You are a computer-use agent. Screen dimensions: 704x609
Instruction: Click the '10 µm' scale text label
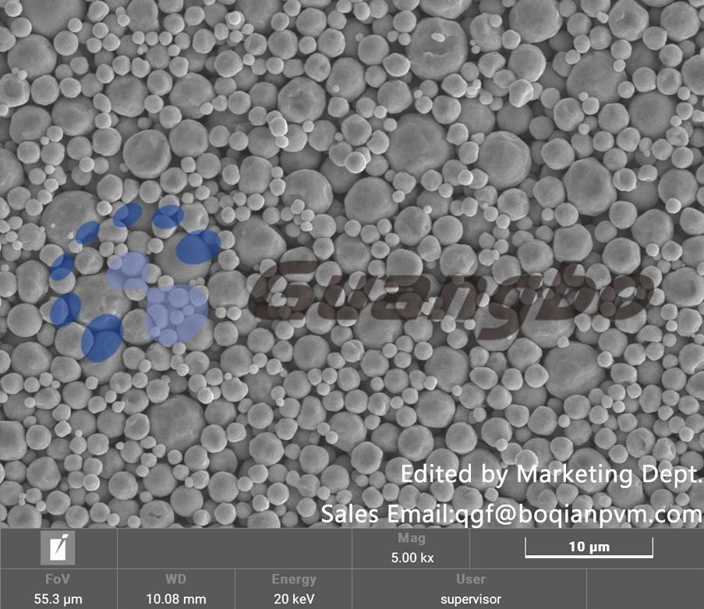point(589,547)
